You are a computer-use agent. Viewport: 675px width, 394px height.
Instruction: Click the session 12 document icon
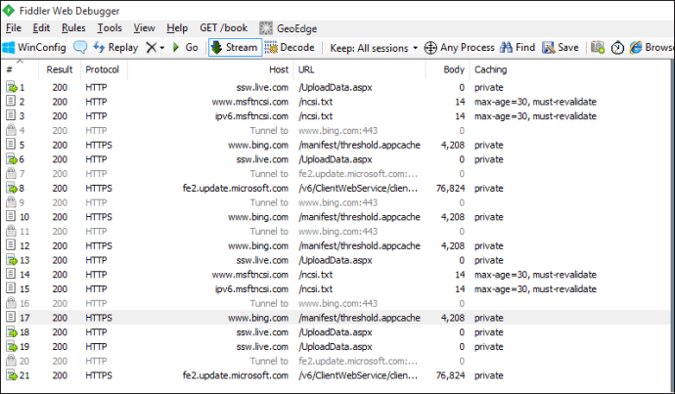point(11,245)
